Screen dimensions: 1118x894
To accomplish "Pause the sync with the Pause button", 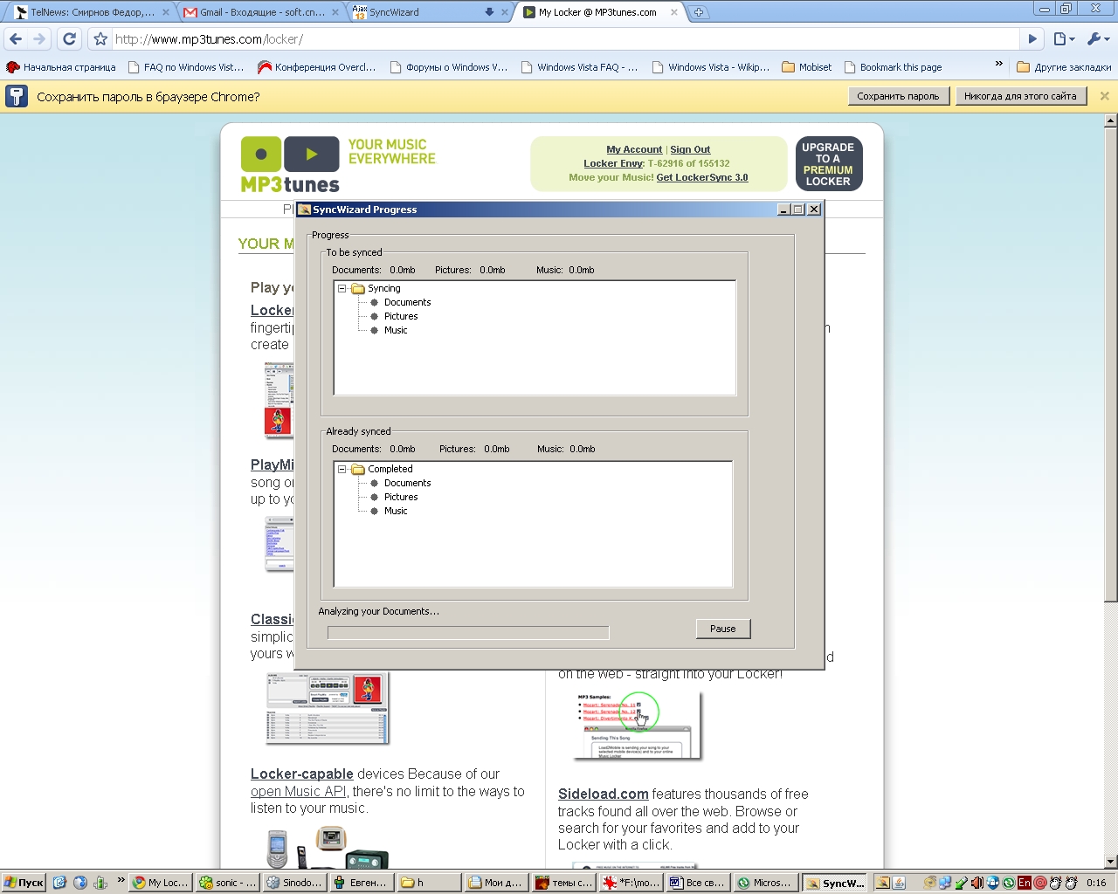I will (x=723, y=629).
